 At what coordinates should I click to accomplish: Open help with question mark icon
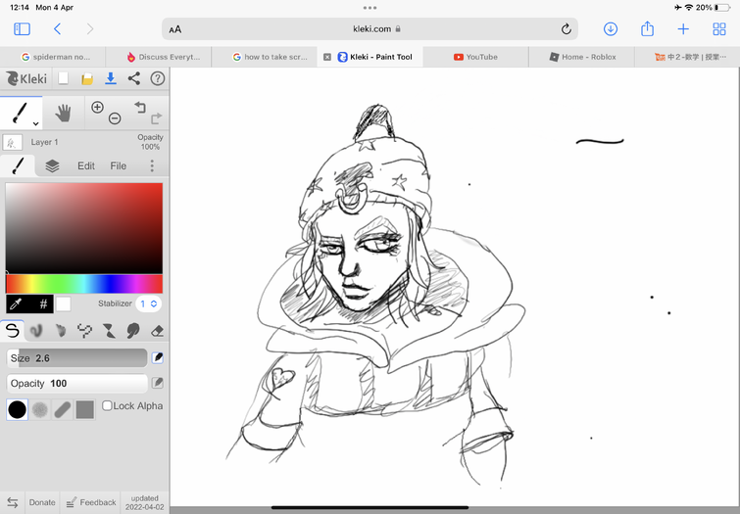tap(158, 78)
